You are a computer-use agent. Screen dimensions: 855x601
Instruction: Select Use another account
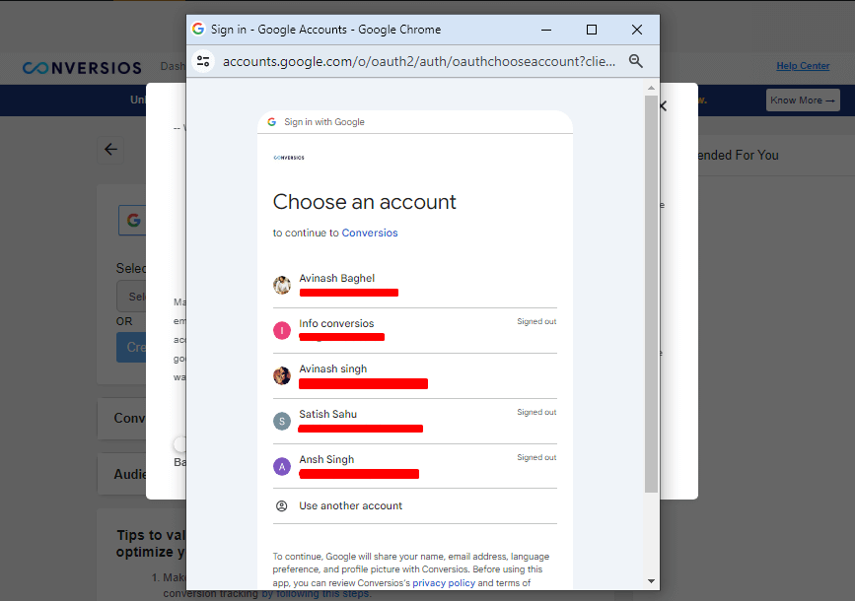tap(415, 506)
